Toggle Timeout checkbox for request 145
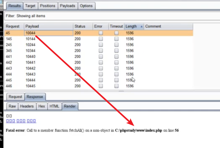220x148 pixels. [x=116, y=39]
